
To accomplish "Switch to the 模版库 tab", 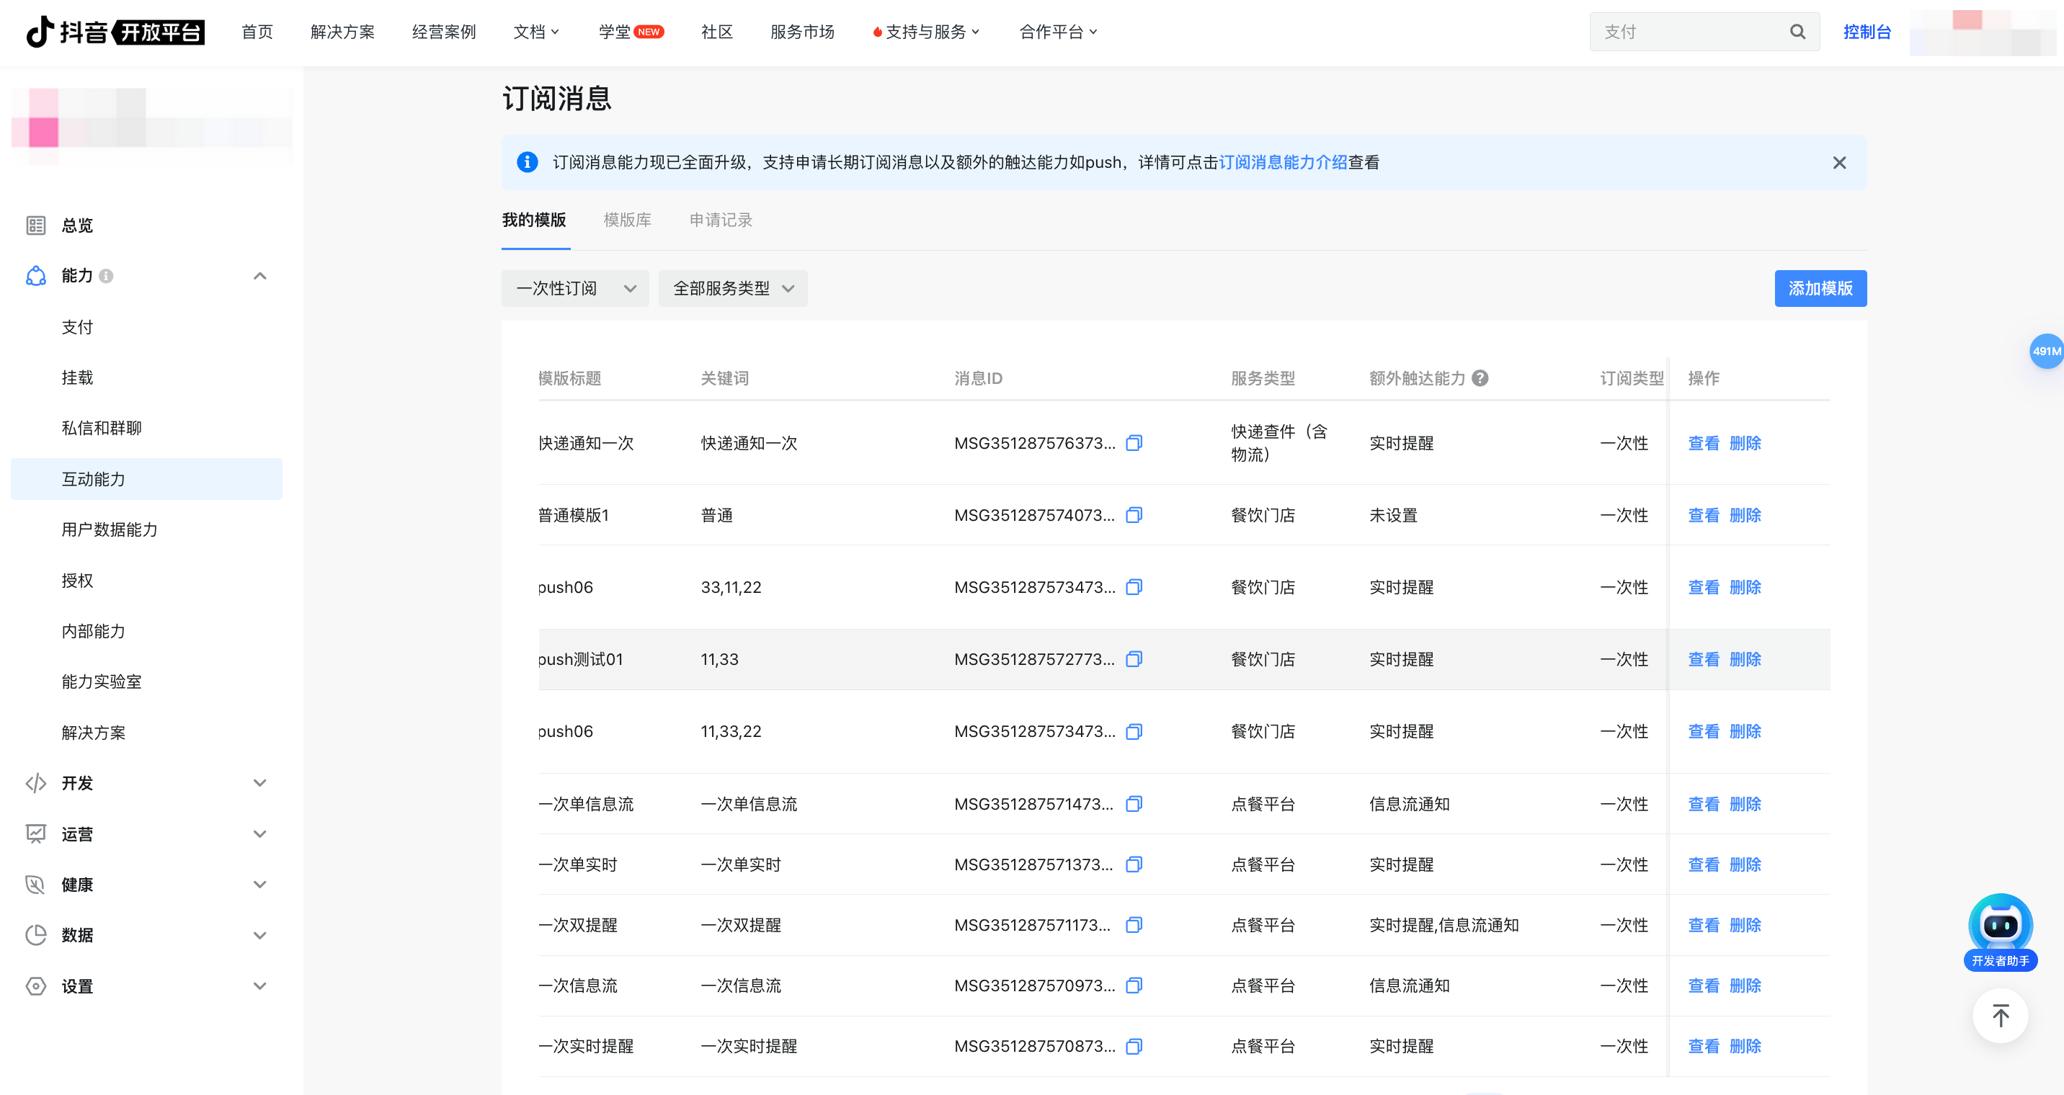I will (x=628, y=220).
